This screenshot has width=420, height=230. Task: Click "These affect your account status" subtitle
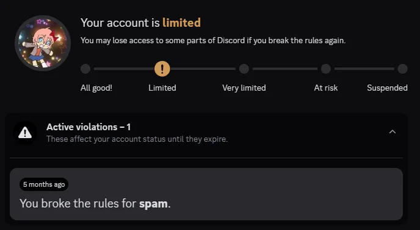(x=137, y=139)
